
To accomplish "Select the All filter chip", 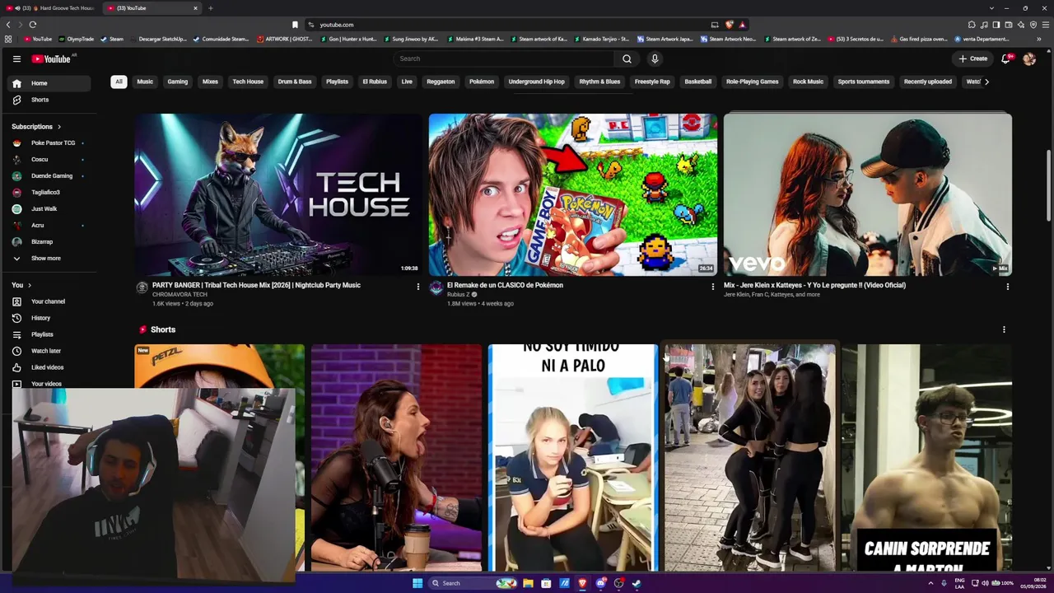I will tap(119, 82).
